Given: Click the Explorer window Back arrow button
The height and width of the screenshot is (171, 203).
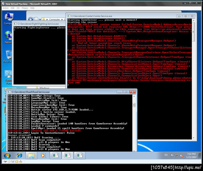Looking at the screenshot, I should (31, 19).
